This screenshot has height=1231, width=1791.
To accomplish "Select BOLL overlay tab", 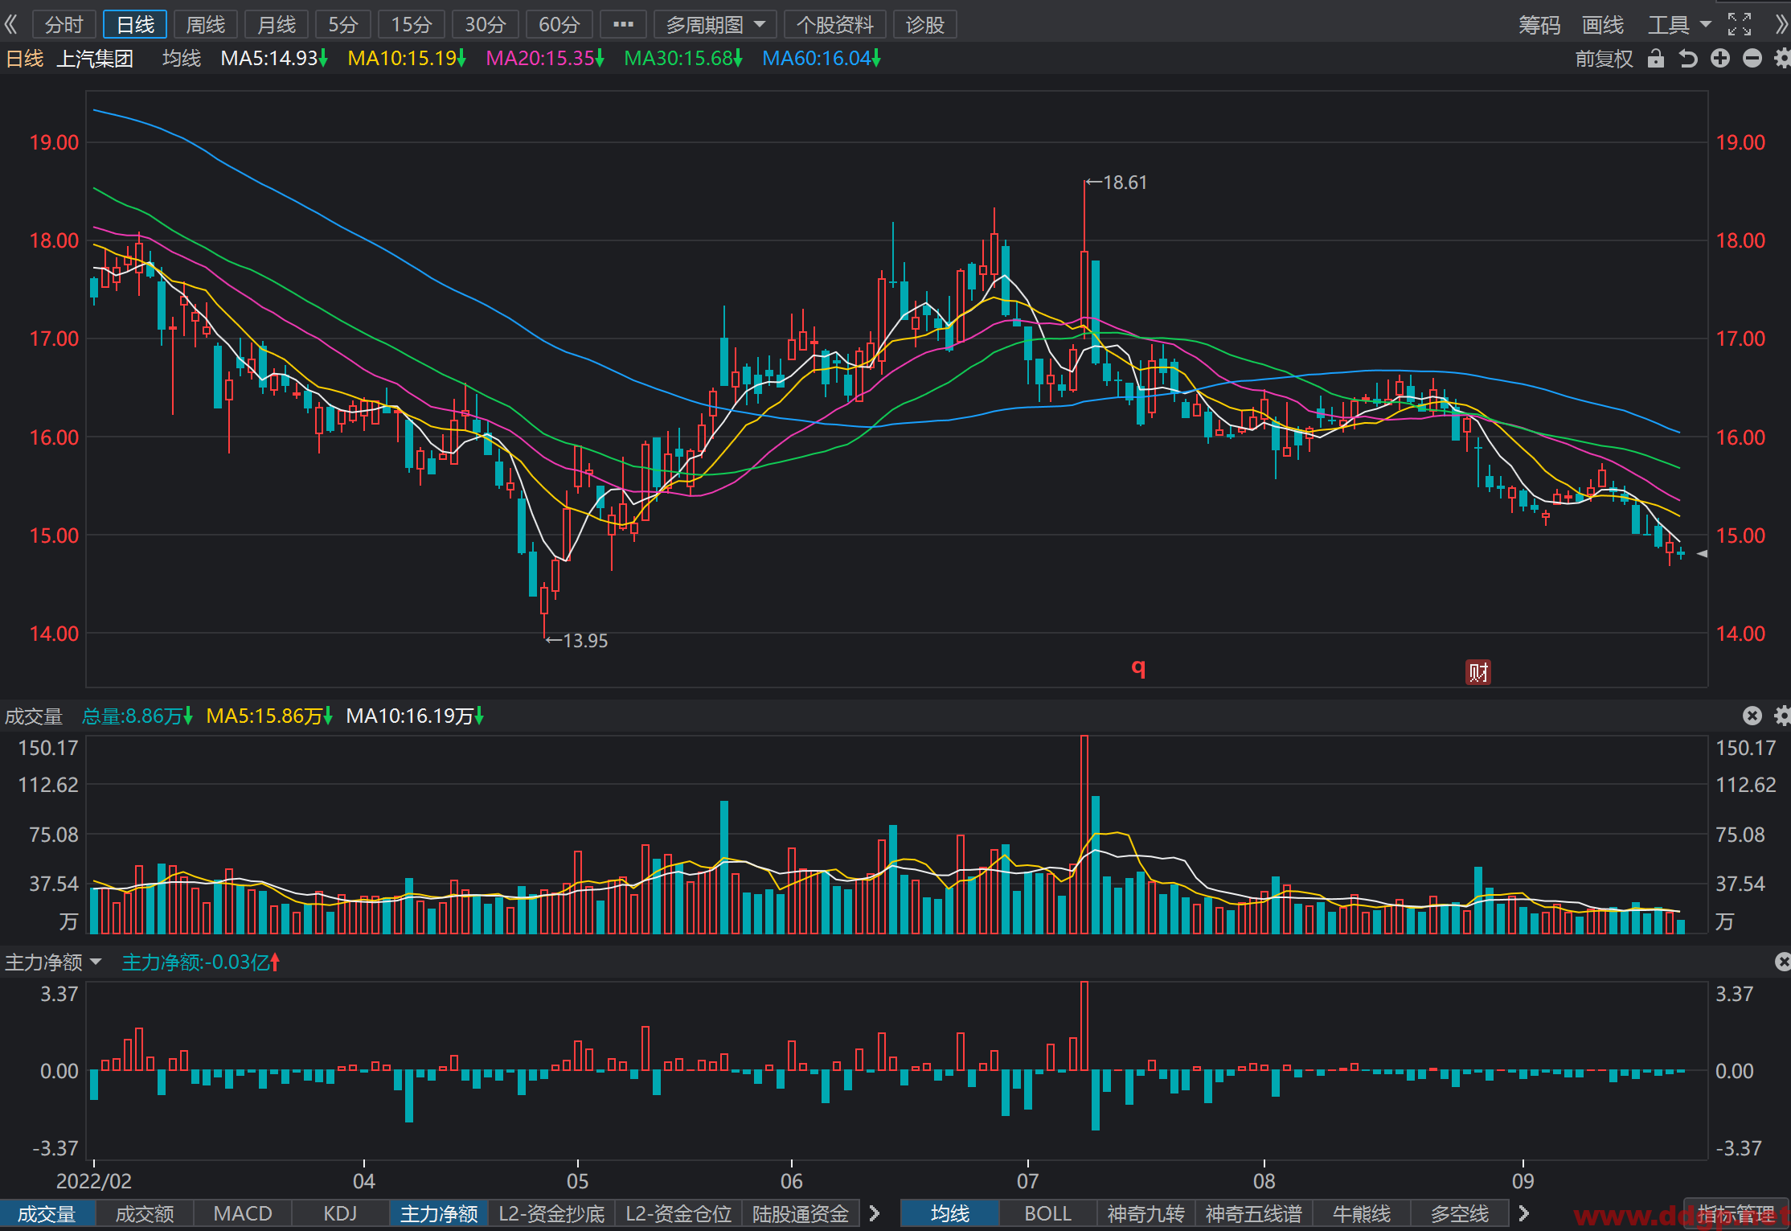I will [x=1048, y=1213].
